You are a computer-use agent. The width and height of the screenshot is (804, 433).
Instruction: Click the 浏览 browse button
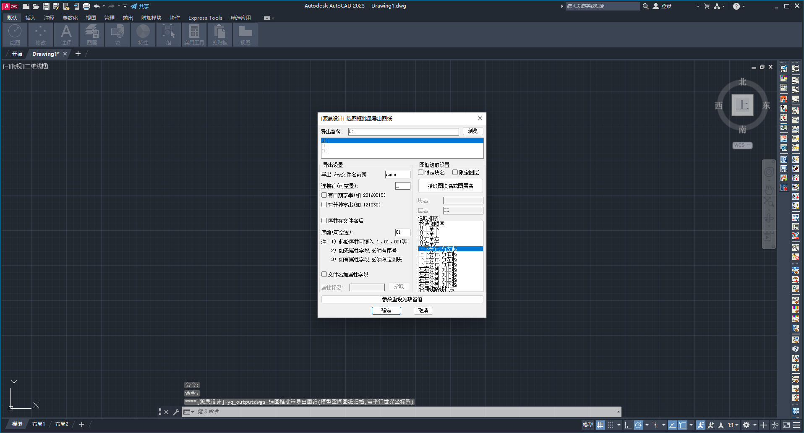(473, 131)
